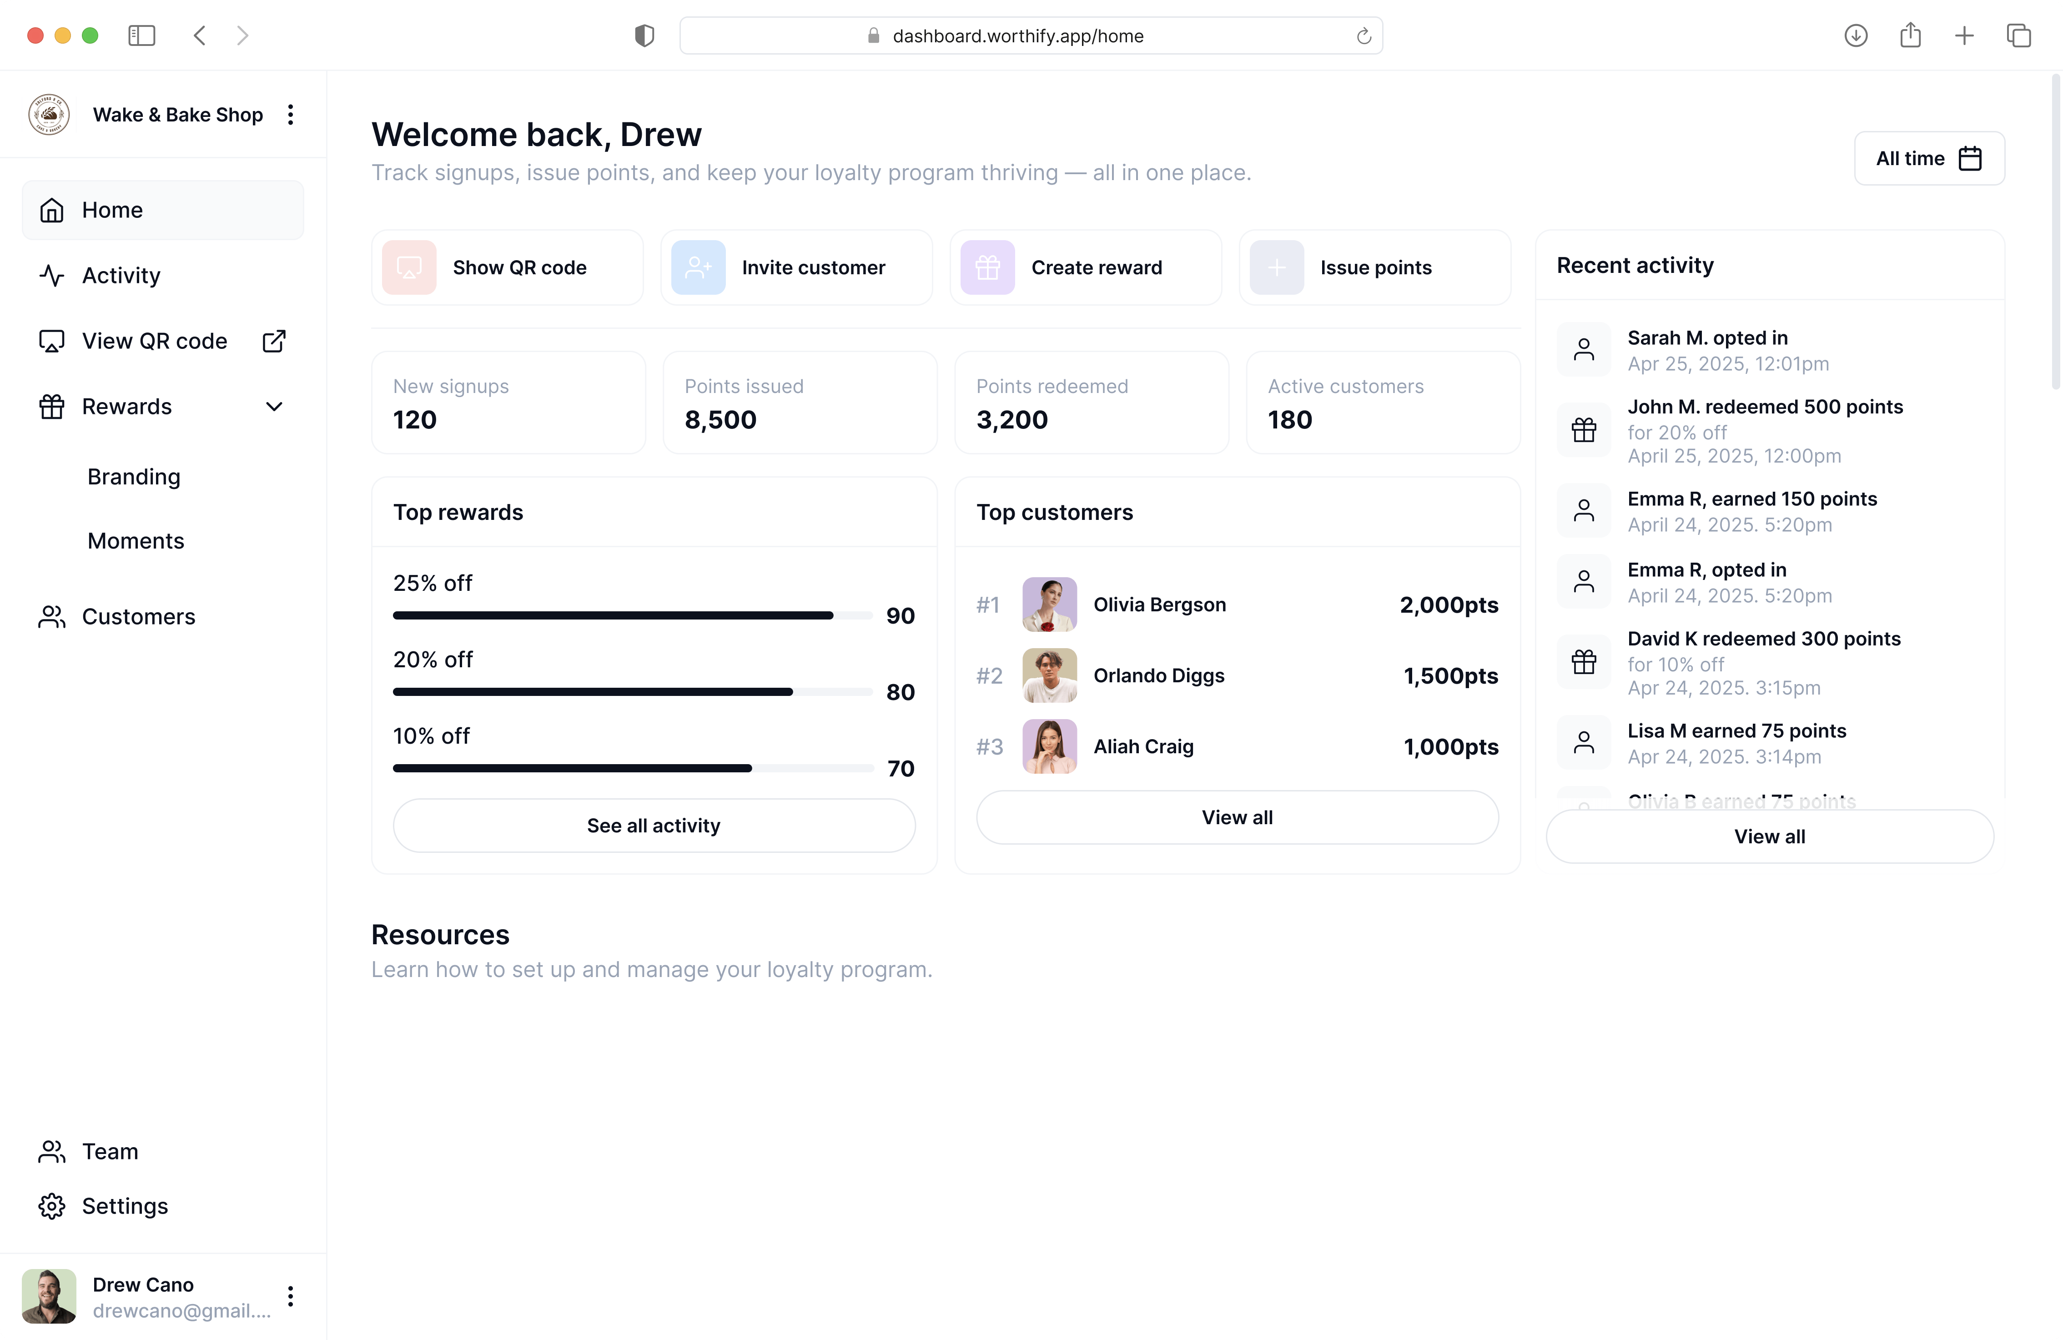Open the Wake & Bake Shop options menu
2063x1340 pixels.
click(290, 115)
